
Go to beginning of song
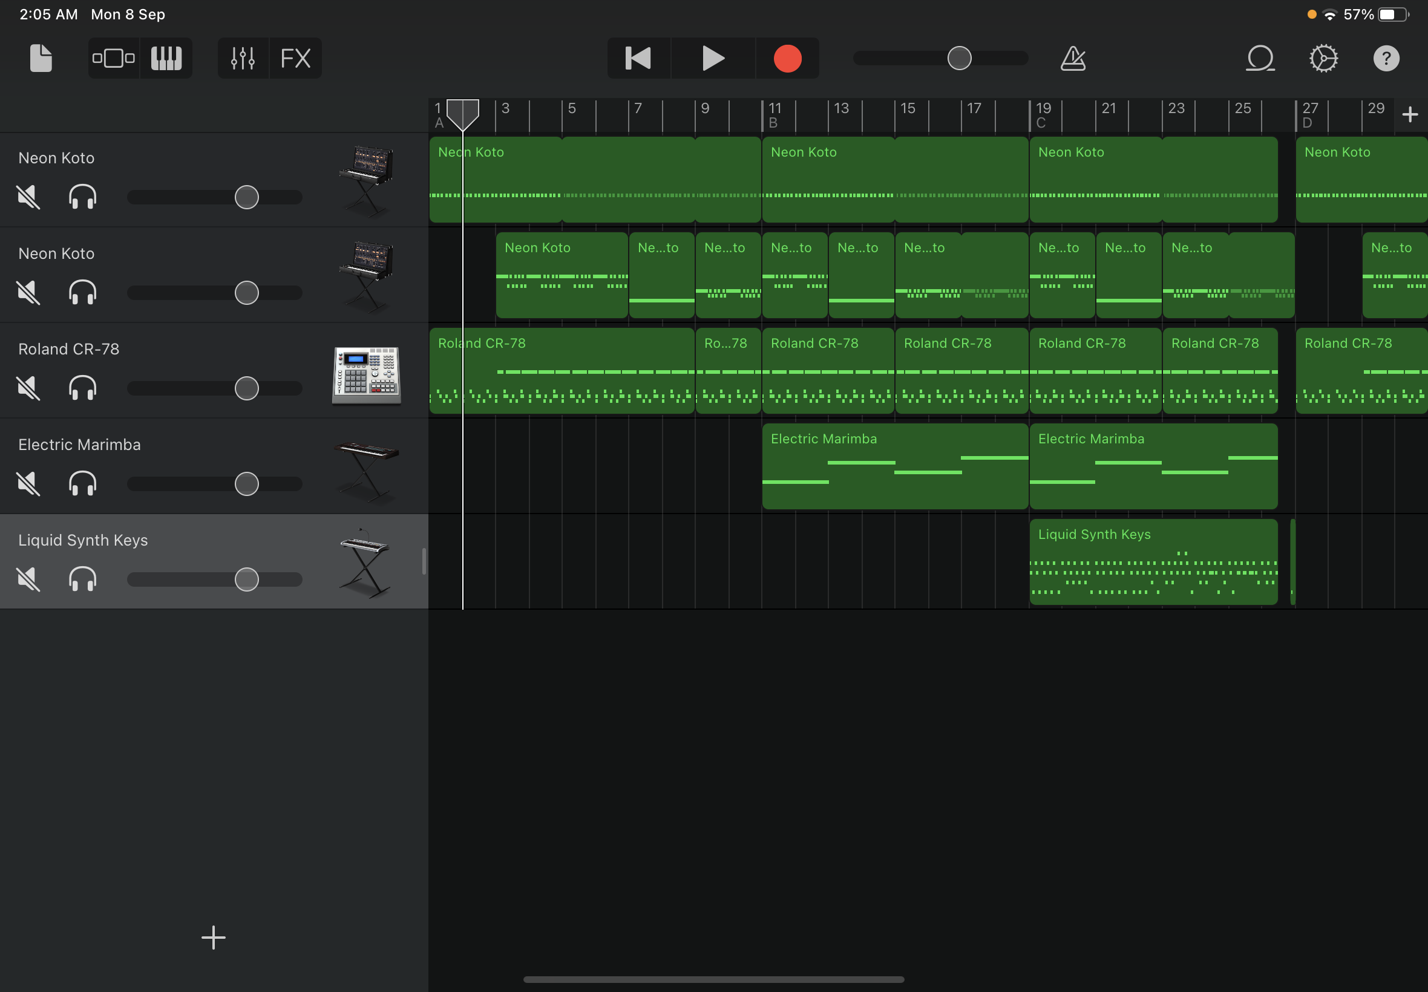(638, 59)
